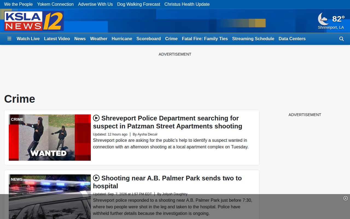
Task: Open Fatal Fire: Family Ties
Action: pos(205,39)
